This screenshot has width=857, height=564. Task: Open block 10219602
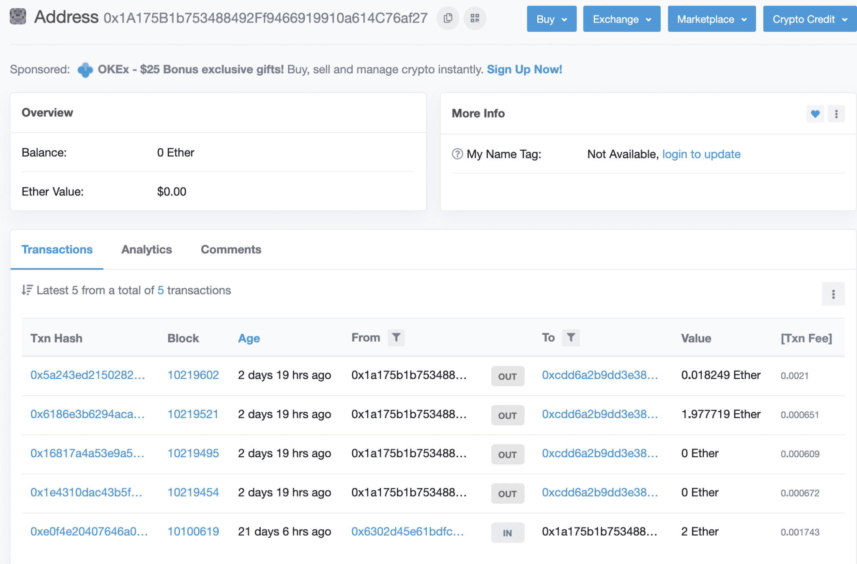(x=193, y=375)
